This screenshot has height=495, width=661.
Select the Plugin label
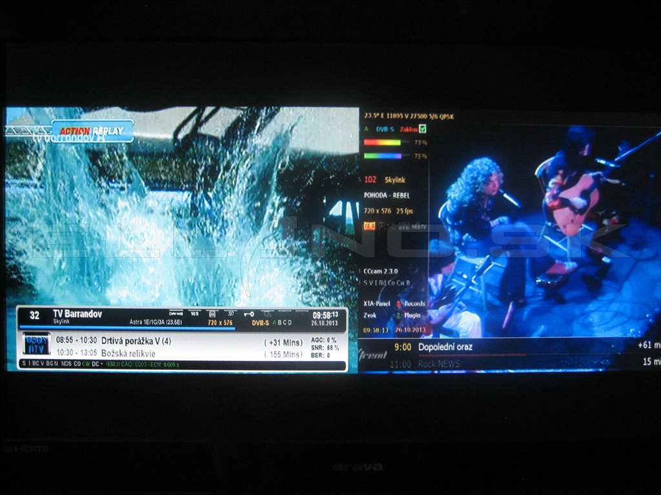coord(412,315)
